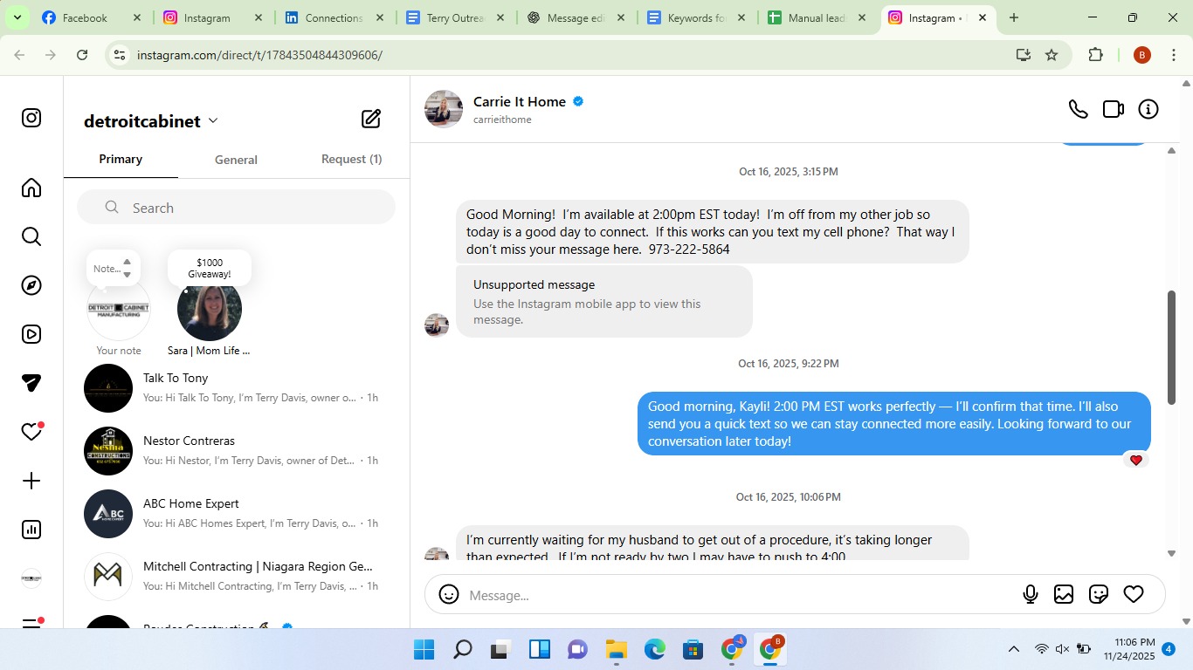Close the Terry Outreach document tab
Screen dimensions: 1193x670
coord(500,17)
